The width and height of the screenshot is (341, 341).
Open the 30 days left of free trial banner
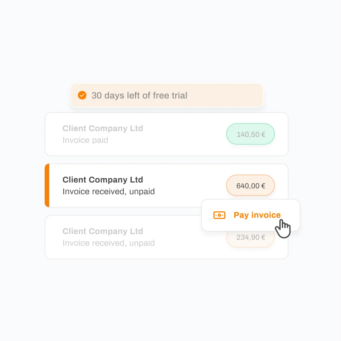tap(167, 95)
